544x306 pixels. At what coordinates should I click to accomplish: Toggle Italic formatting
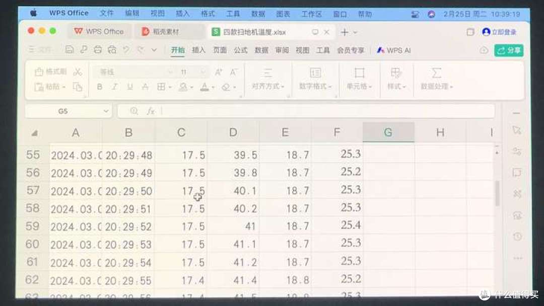point(114,87)
